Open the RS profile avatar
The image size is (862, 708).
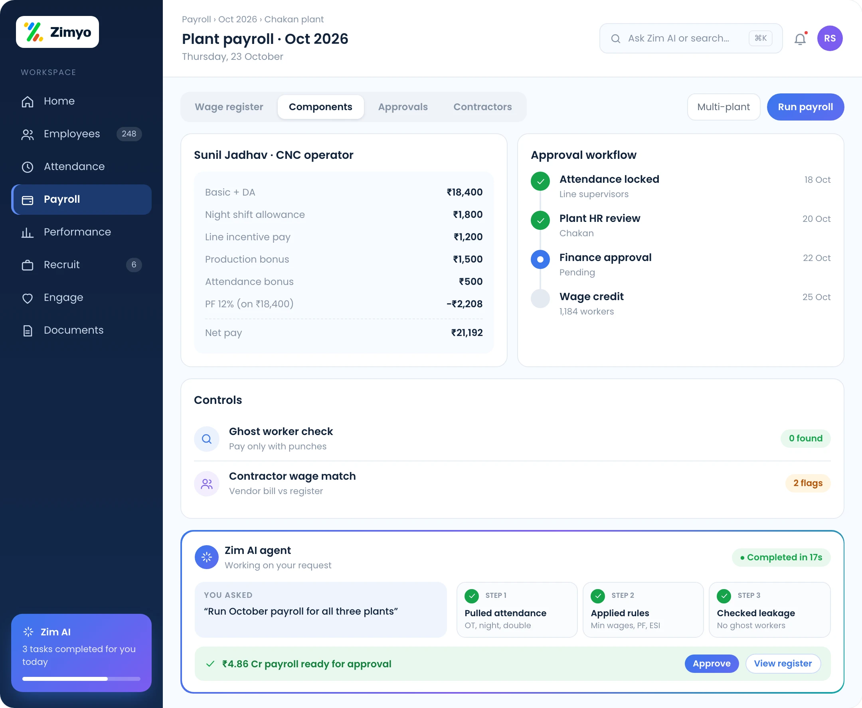(830, 38)
